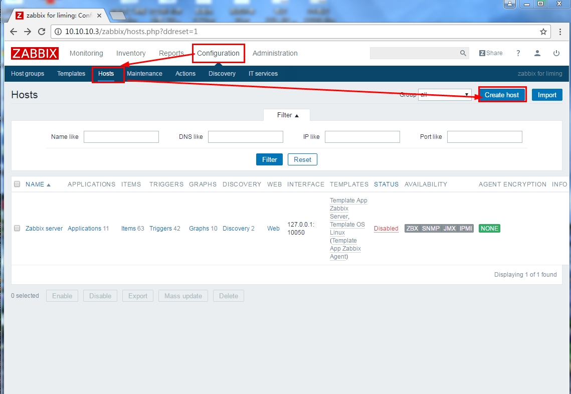Open Template OS Linux link
The image size is (571, 394).
347,228
